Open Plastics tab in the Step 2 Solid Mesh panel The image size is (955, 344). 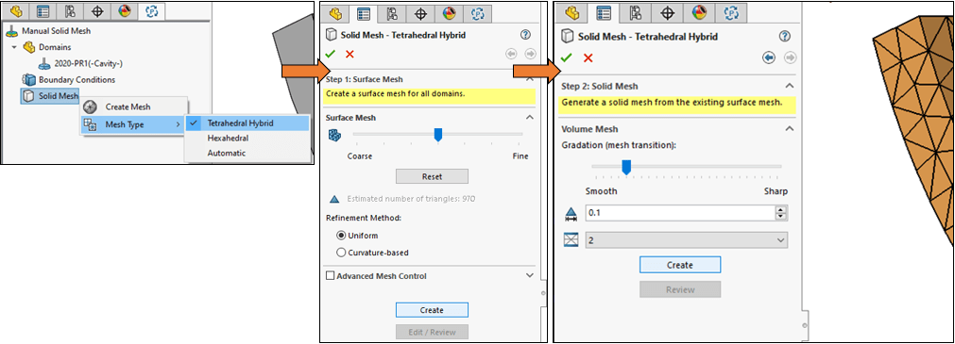click(x=731, y=12)
